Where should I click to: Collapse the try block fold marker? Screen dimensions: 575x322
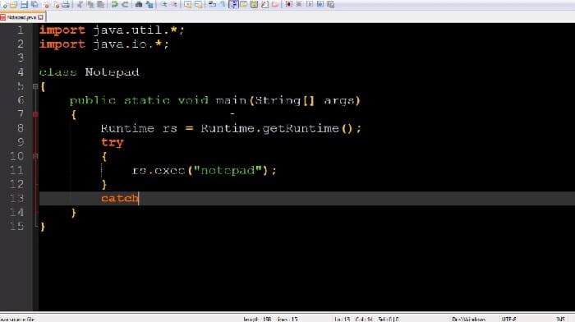35,156
